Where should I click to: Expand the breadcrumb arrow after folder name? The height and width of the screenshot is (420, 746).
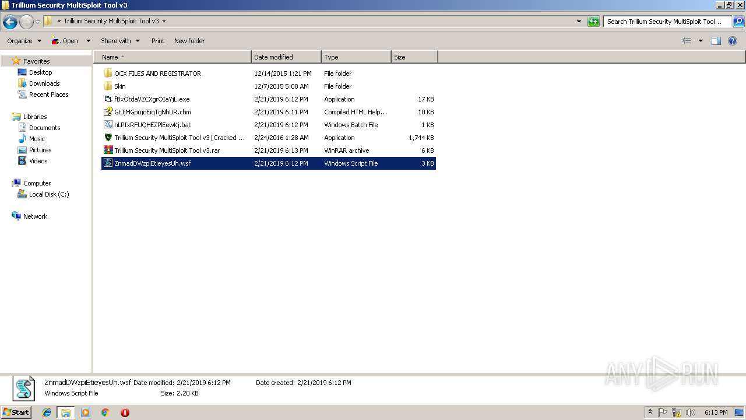pyautogui.click(x=164, y=21)
